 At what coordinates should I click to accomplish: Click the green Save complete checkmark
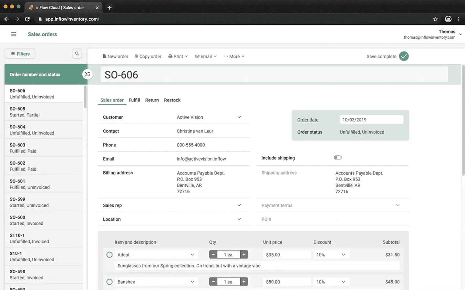404,56
